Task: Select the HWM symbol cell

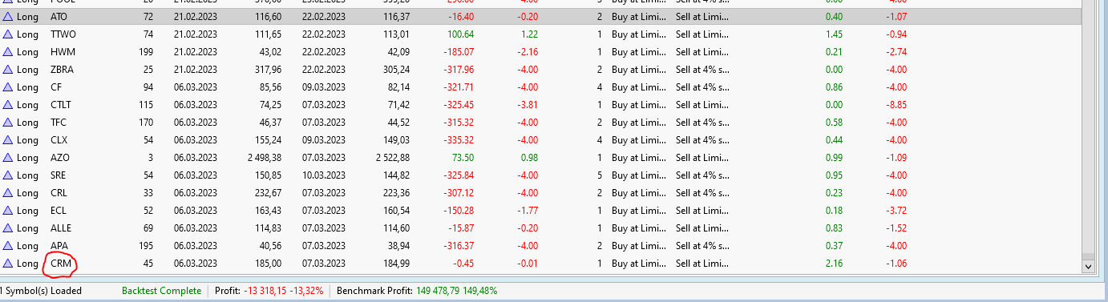Action: [63, 52]
